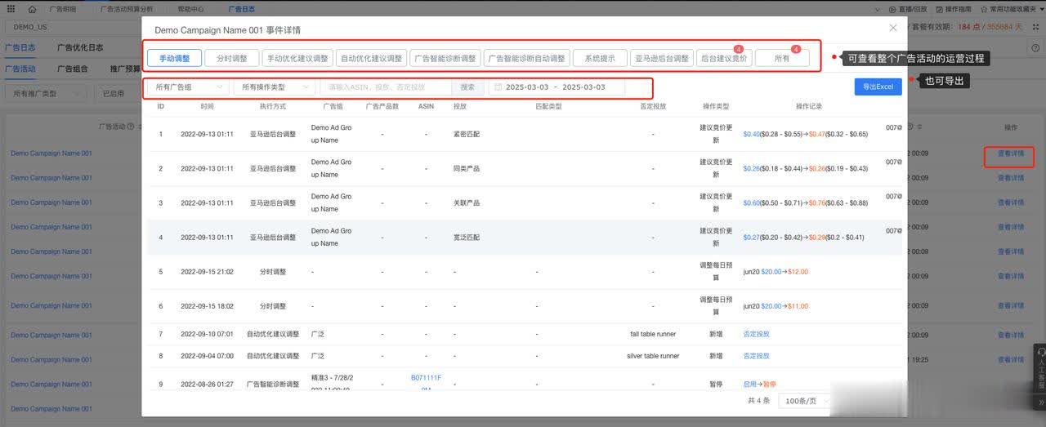
Task: Click 操作记录 column header
Action: pos(808,106)
